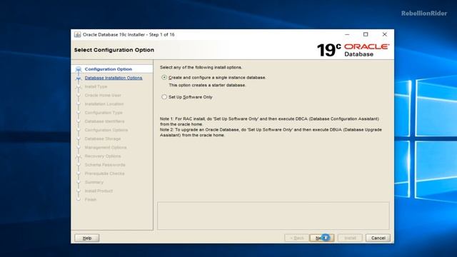The width and height of the screenshot is (457, 257).
Task: Click the Install Product step
Action: click(99, 191)
